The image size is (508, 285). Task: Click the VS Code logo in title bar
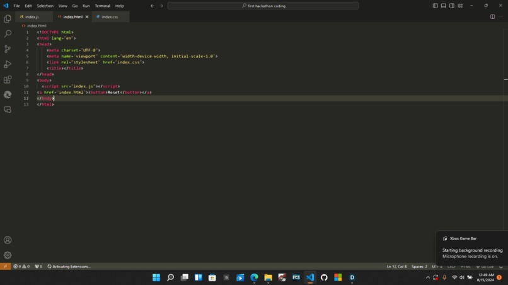pos(6,6)
